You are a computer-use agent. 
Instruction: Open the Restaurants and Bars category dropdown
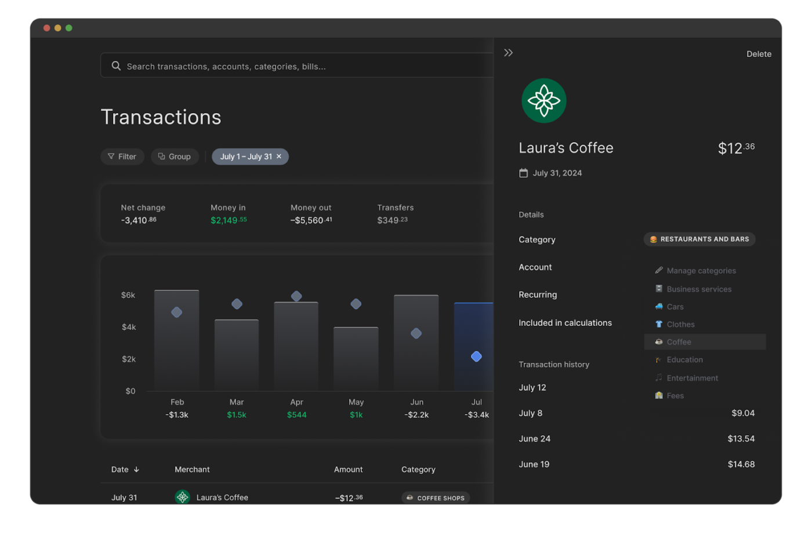tap(699, 239)
